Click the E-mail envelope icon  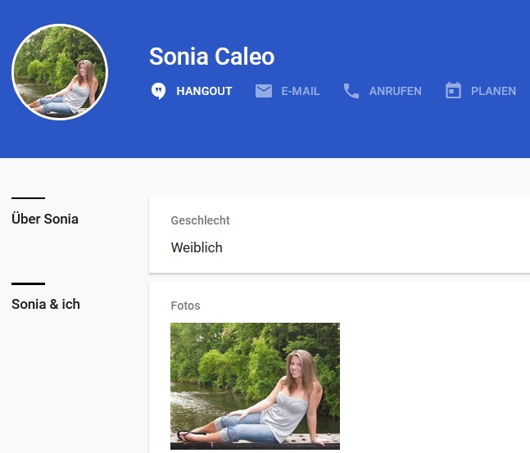[264, 91]
